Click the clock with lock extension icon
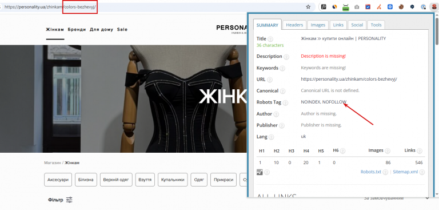Screen dimensions: 439x210 pos(424,7)
